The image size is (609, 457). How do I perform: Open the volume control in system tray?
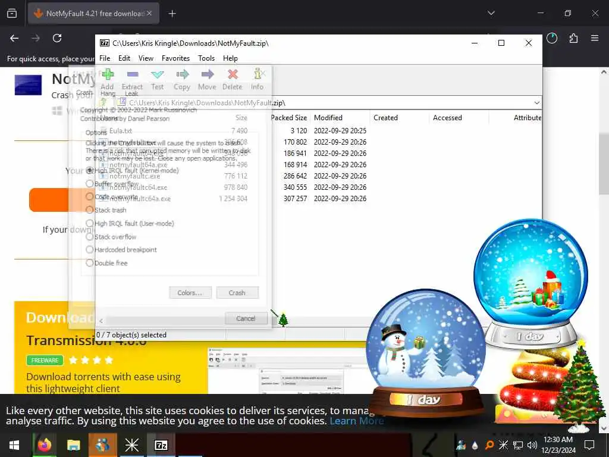coord(532,445)
